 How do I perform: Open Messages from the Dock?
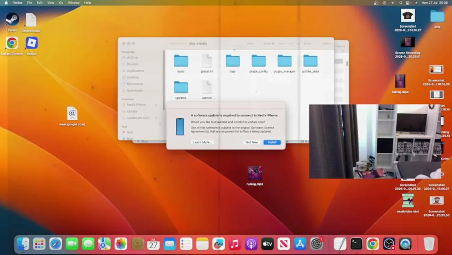[88, 244]
